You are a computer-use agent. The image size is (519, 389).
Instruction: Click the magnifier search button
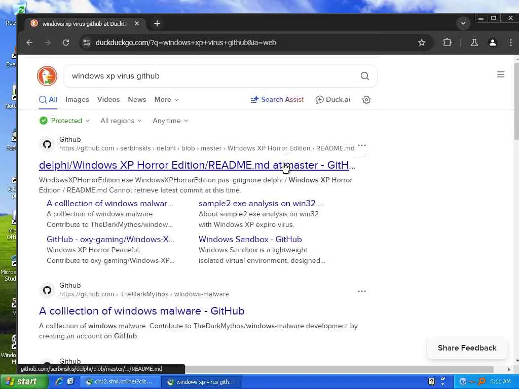pyautogui.click(x=365, y=76)
